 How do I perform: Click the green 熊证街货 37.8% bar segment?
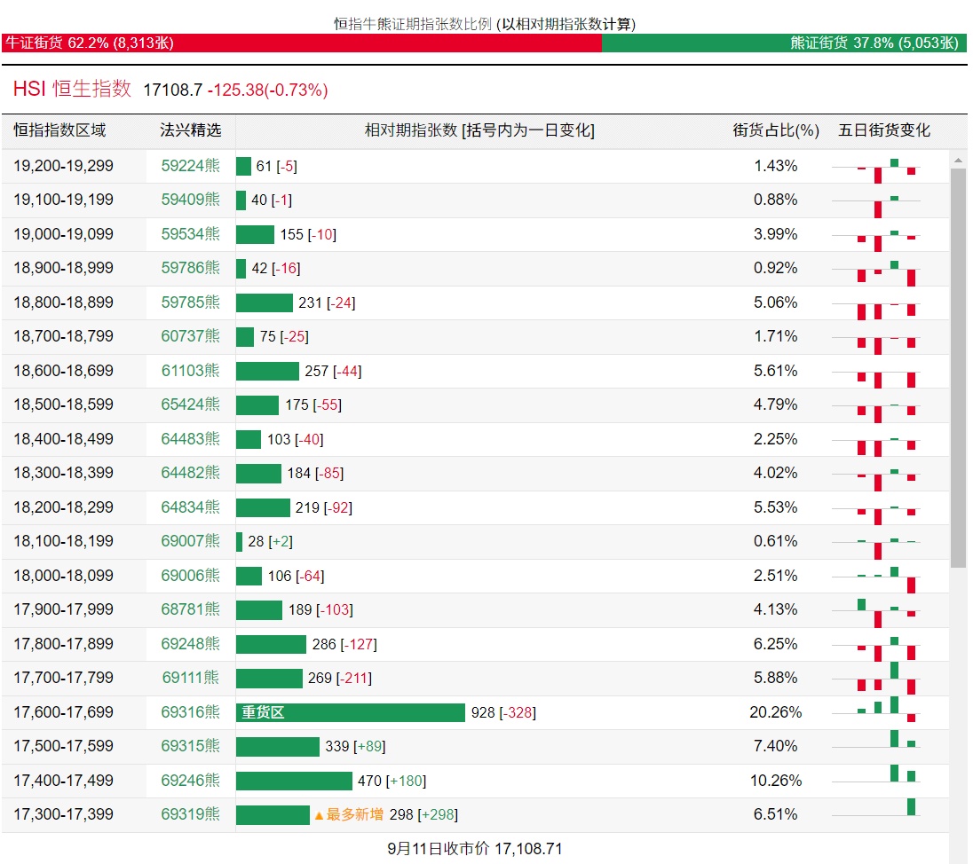tap(784, 43)
